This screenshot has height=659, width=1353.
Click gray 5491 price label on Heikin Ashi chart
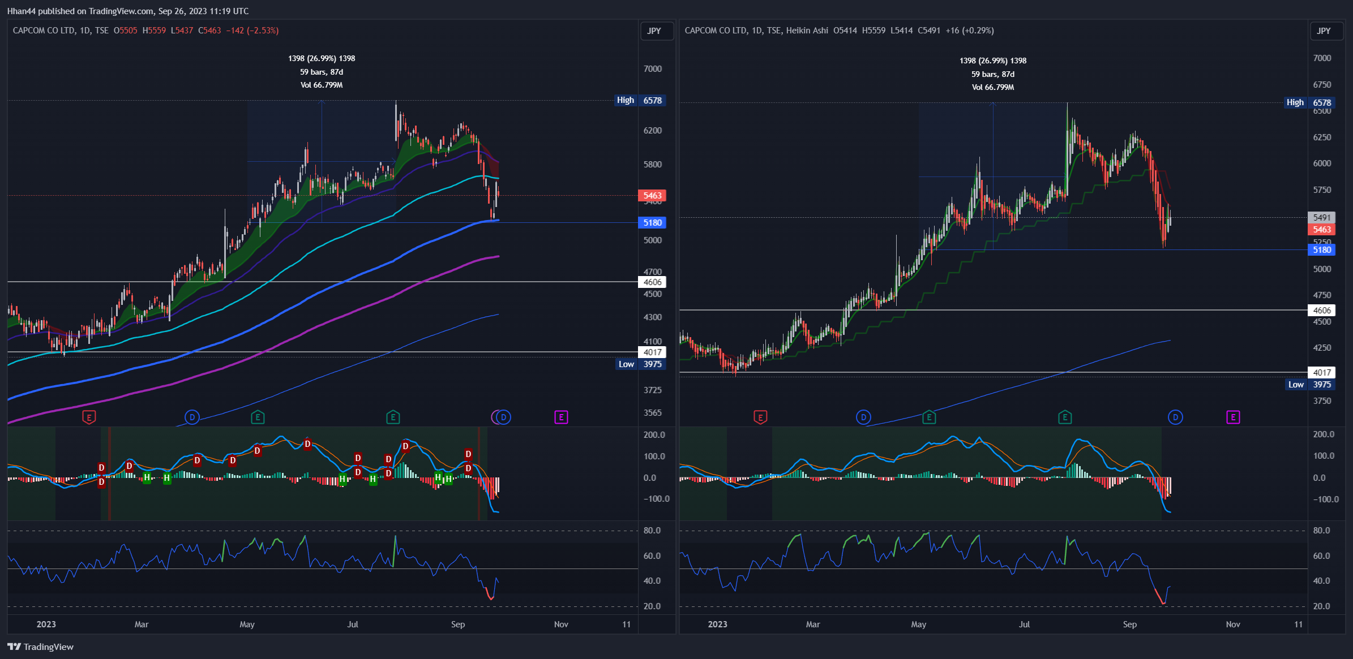tap(1322, 218)
